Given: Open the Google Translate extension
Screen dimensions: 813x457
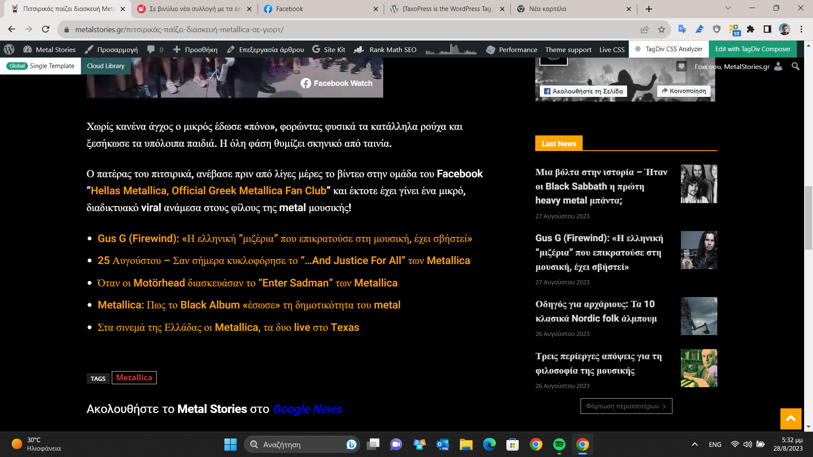Looking at the screenshot, I should coord(682,29).
